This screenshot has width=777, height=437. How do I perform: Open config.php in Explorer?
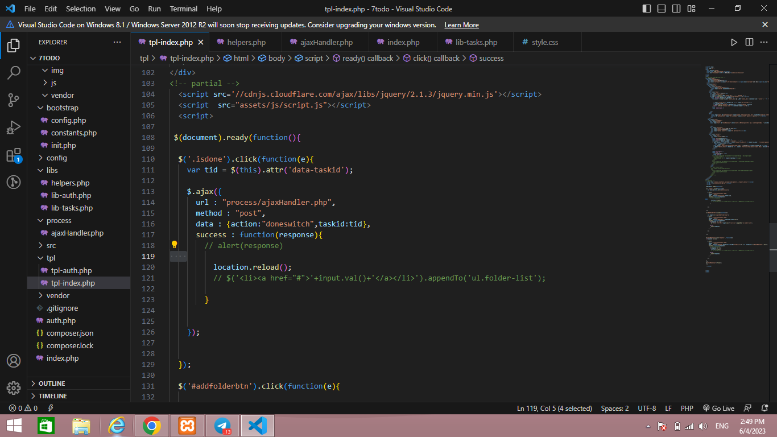click(79, 121)
